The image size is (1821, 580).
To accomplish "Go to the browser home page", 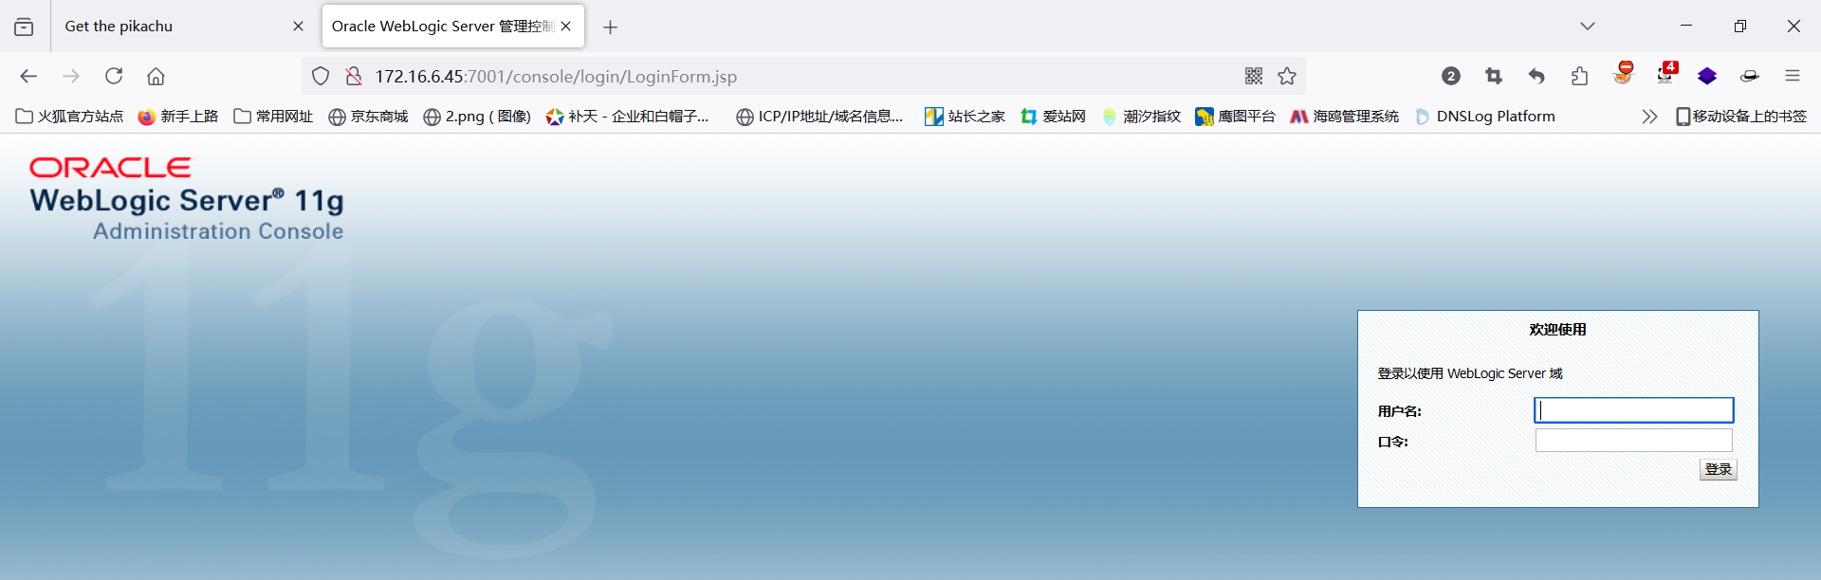I will [x=156, y=76].
